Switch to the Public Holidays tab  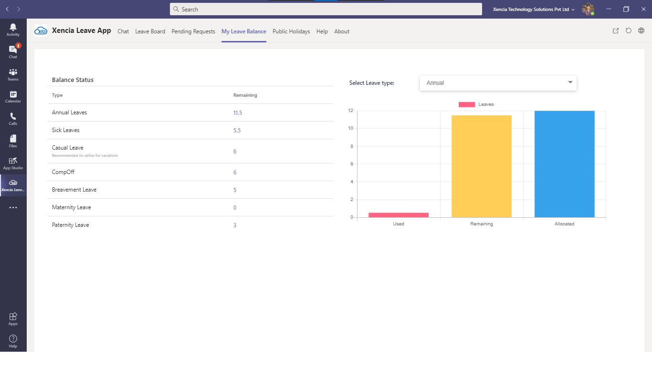pos(291,31)
